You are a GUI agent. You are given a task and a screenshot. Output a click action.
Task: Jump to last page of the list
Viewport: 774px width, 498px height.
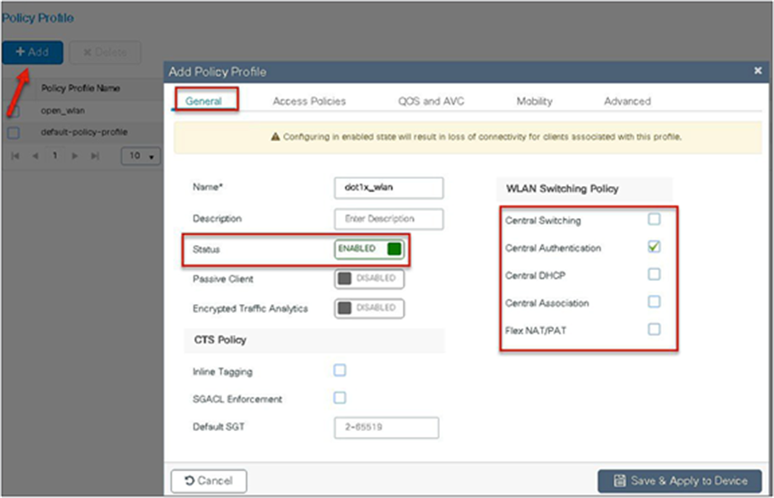tap(95, 156)
